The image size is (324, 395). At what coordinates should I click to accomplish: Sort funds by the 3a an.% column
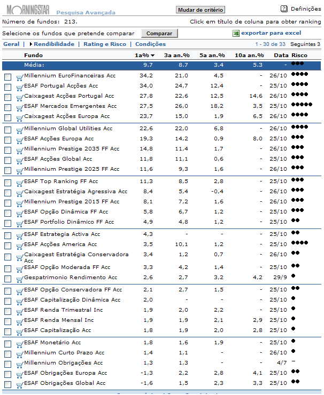coord(175,56)
